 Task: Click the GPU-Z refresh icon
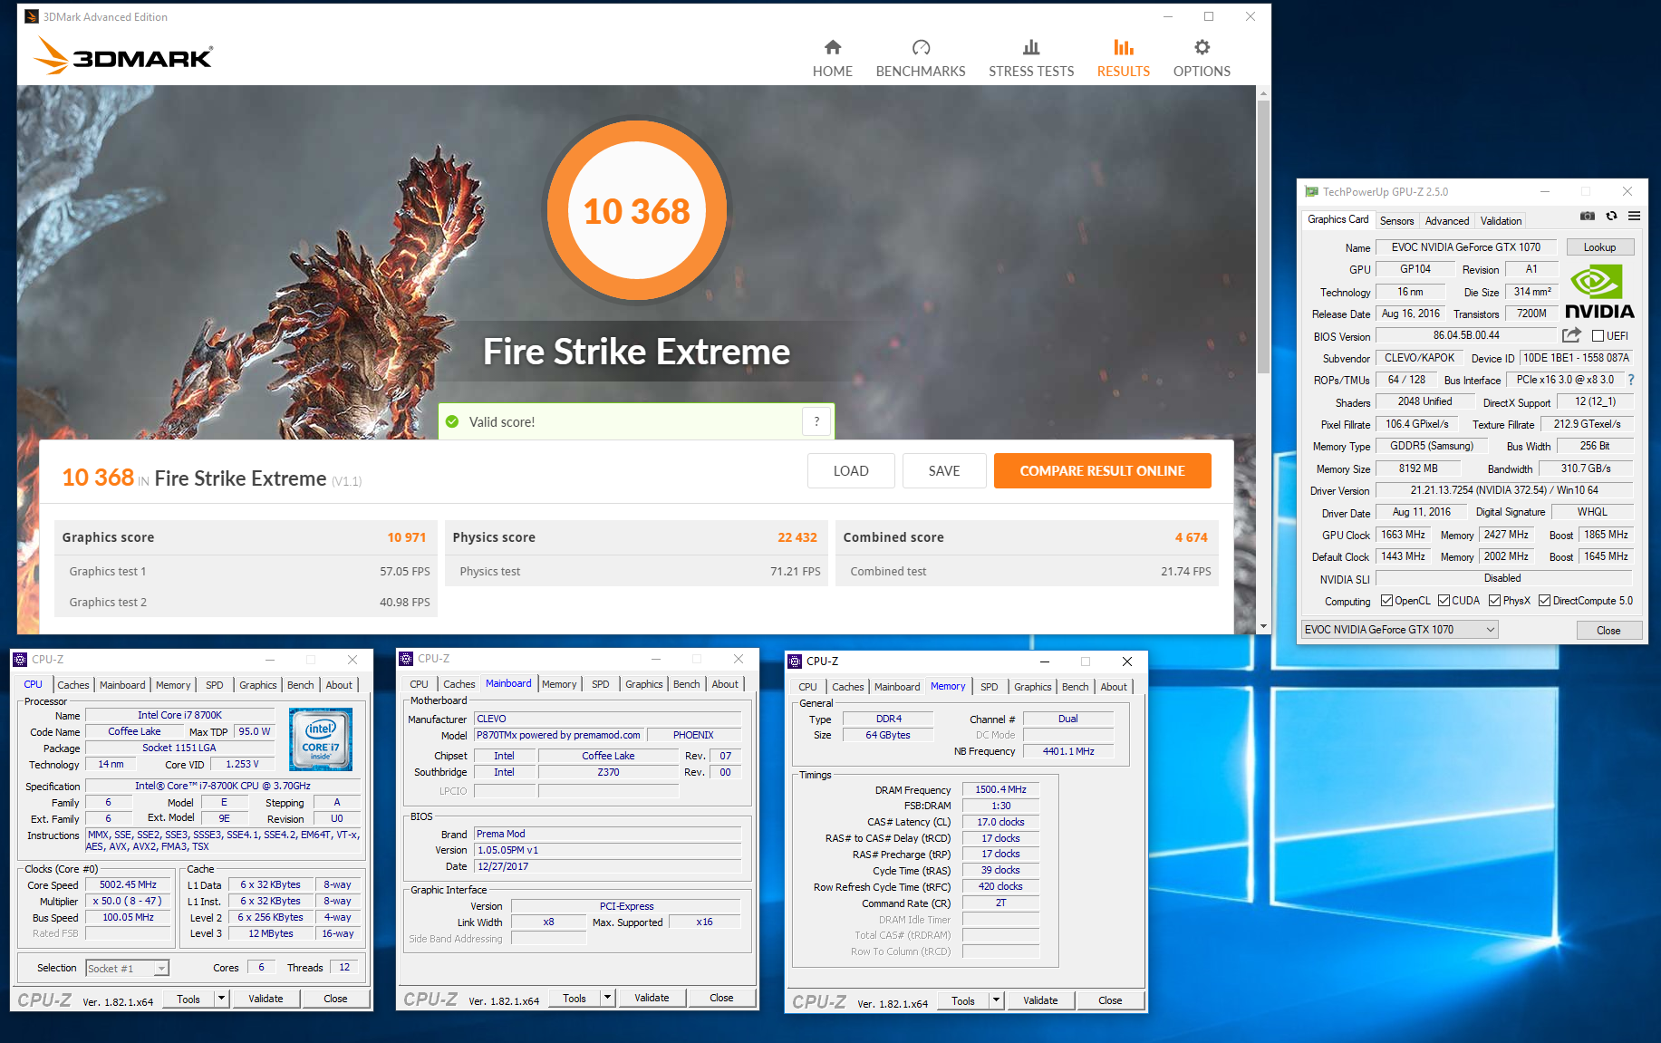coord(1611,216)
